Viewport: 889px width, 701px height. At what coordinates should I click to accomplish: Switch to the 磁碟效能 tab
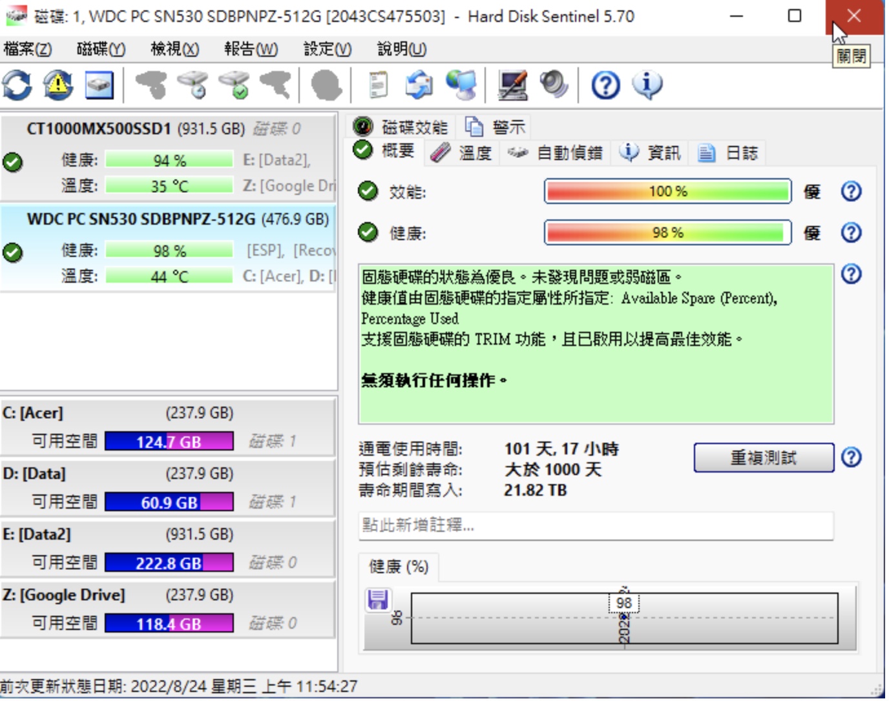point(402,127)
